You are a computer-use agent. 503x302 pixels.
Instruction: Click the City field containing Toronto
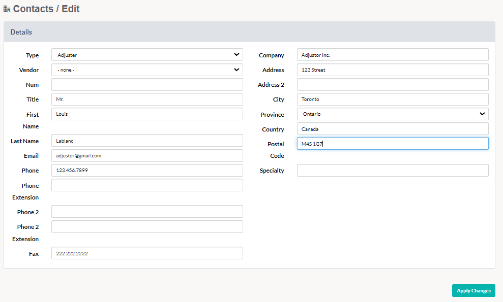point(393,99)
